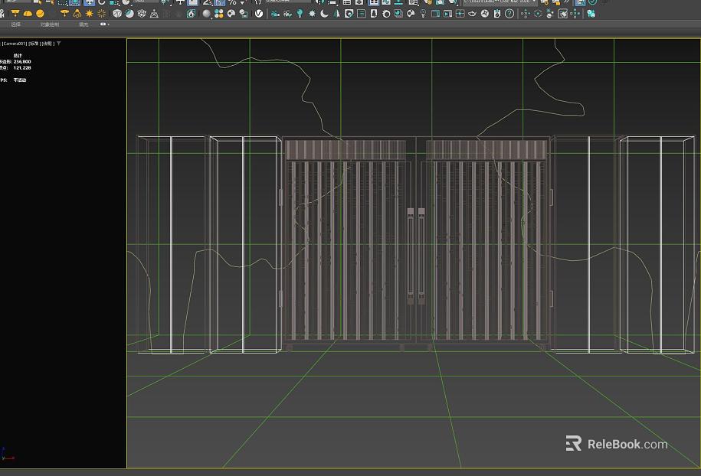The width and height of the screenshot is (701, 476).
Task: Click the dotted fur sphere icon
Action: coord(142,14)
